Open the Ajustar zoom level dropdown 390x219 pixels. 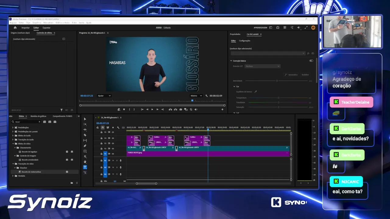104,96
